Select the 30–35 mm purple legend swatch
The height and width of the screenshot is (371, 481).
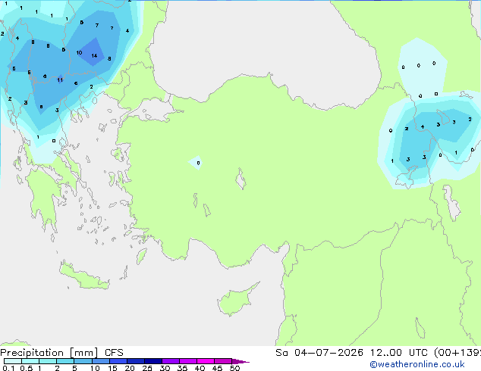click(x=171, y=361)
